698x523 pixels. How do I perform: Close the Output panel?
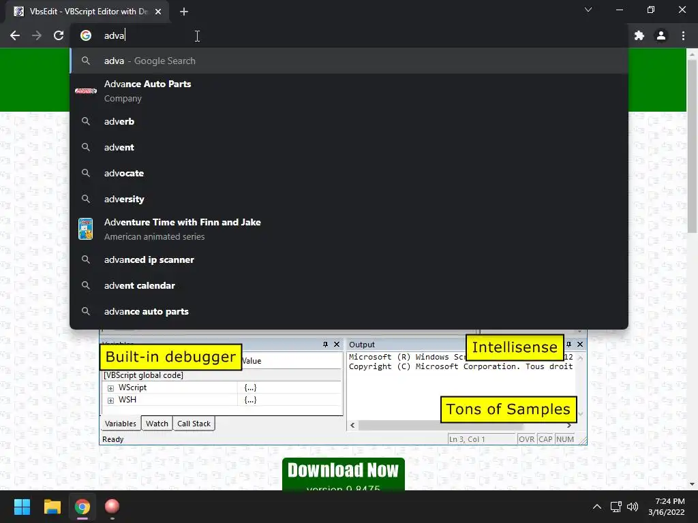[x=580, y=344]
